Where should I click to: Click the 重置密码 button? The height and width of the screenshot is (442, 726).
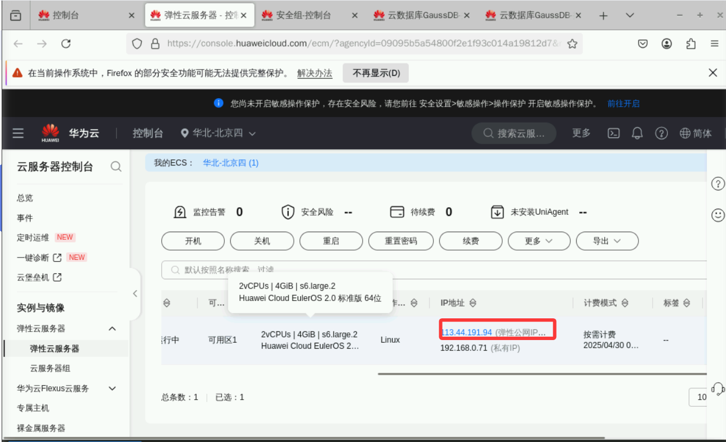[x=401, y=241]
